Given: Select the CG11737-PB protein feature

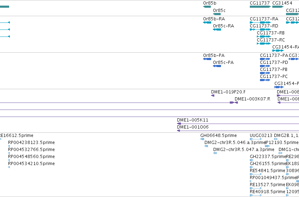Looking at the screenshot, I should [265, 73].
